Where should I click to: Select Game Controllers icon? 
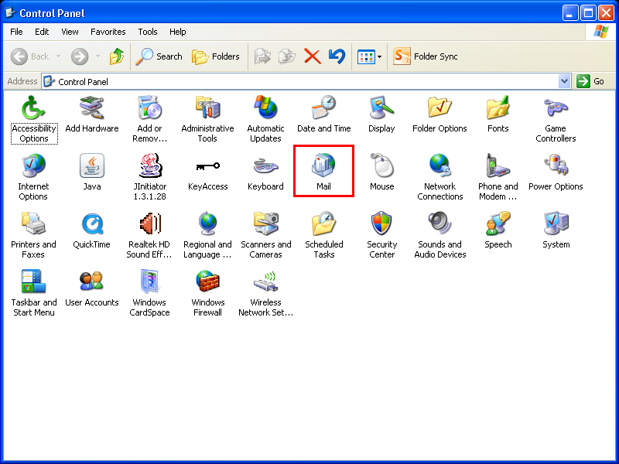[x=556, y=120]
